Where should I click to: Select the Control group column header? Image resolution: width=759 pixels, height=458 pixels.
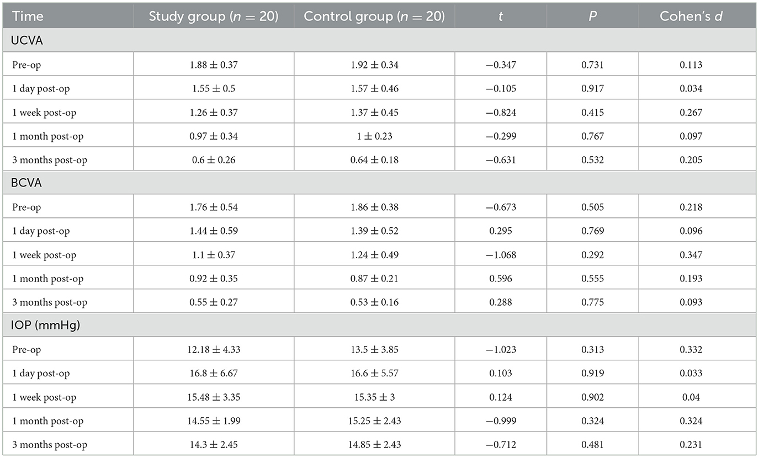(374, 16)
